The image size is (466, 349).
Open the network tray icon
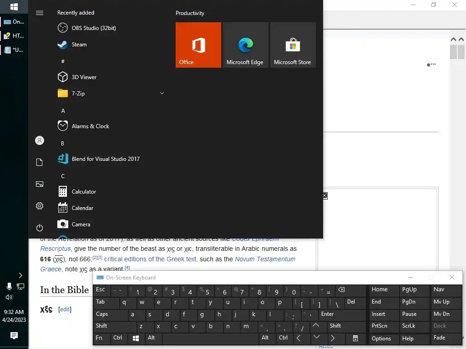coord(20,286)
